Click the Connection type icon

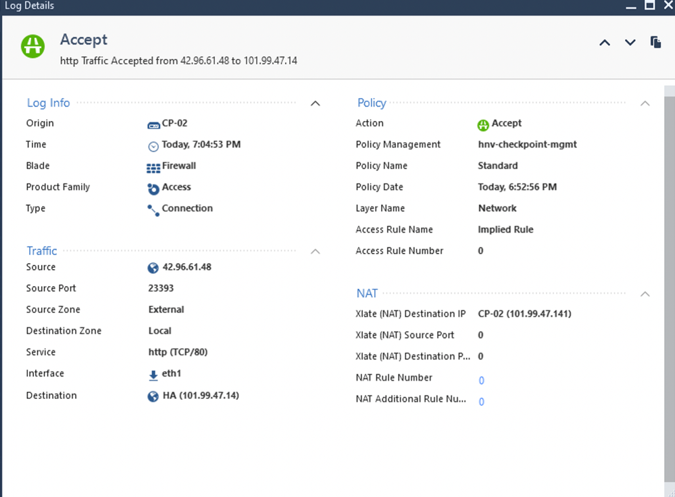coord(153,210)
